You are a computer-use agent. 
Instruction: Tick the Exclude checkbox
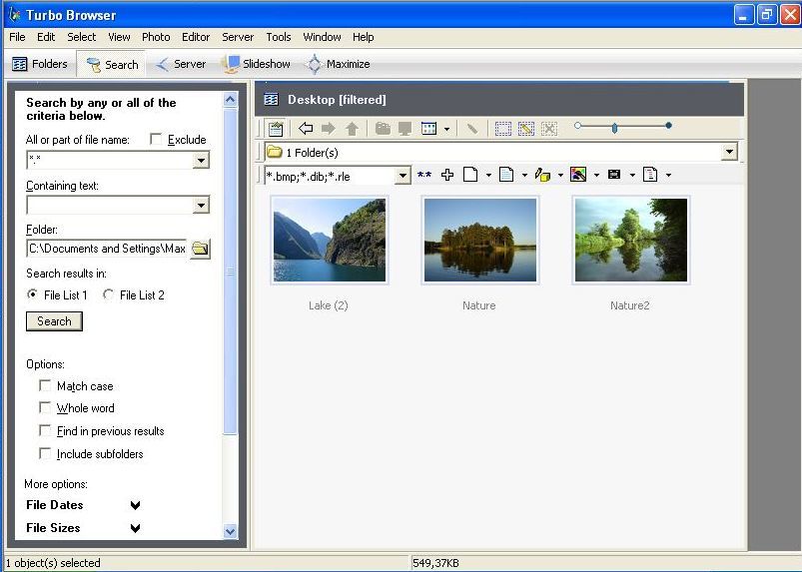point(156,139)
